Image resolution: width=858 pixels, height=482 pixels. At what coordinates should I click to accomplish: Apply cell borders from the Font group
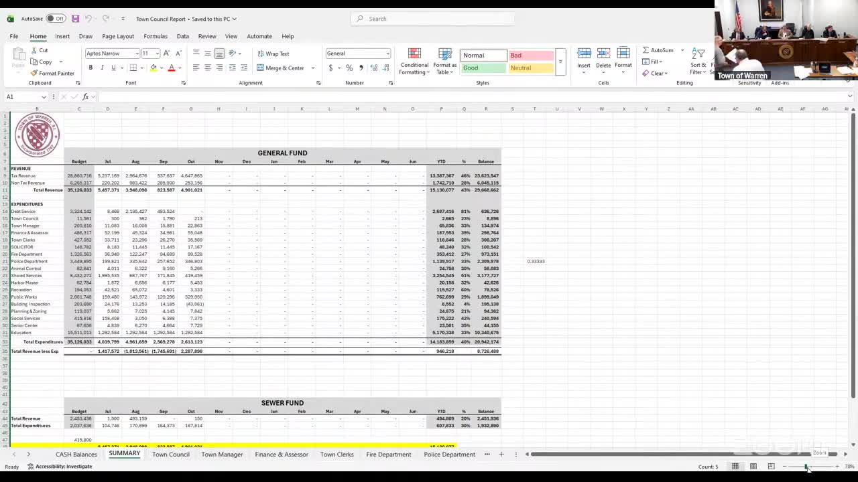[133, 68]
